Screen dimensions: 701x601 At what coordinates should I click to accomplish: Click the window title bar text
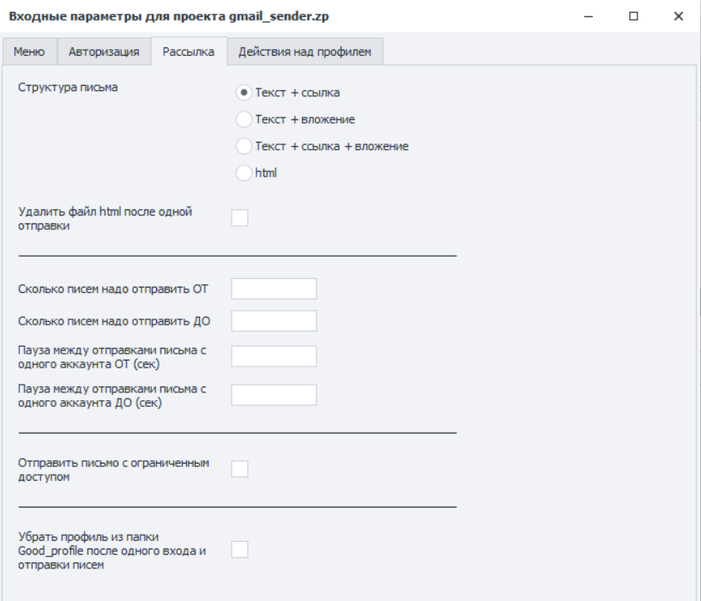tap(172, 16)
